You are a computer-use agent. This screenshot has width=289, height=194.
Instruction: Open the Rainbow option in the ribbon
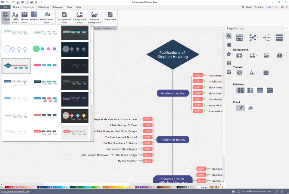[34, 17]
